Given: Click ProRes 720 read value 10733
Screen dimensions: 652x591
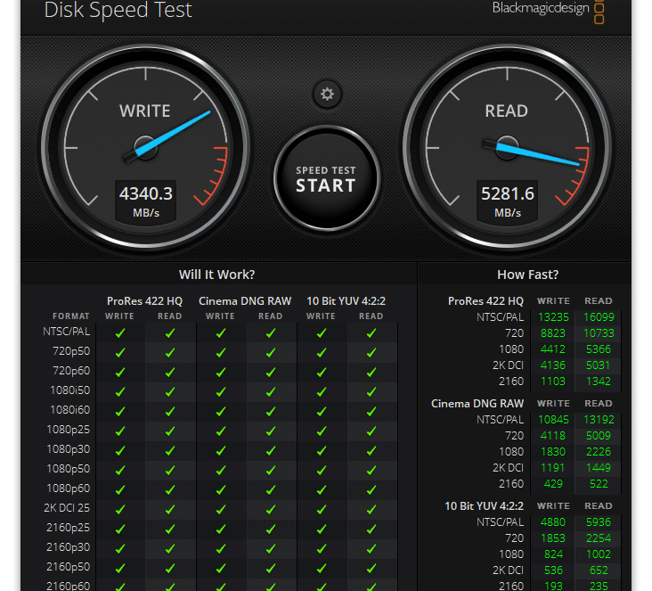Looking at the screenshot, I should [599, 333].
